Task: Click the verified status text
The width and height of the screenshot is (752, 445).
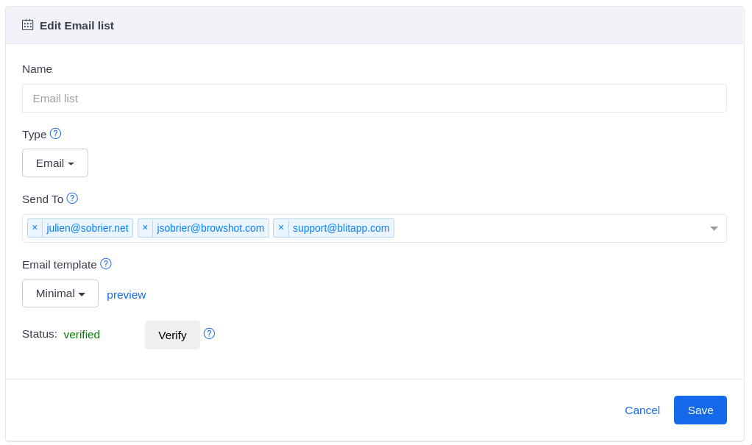Action: [x=82, y=334]
